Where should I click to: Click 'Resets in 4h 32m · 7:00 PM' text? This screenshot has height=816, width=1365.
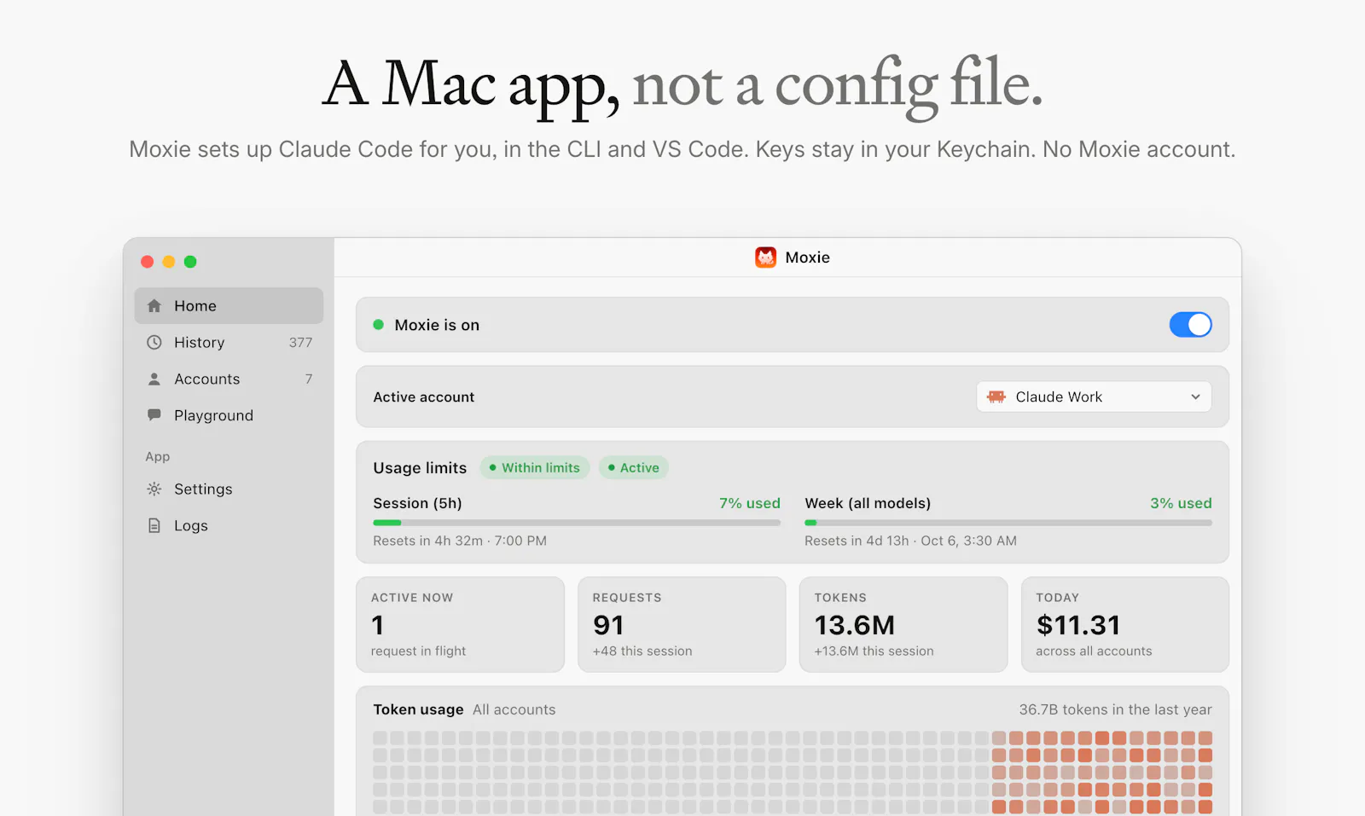coord(460,541)
